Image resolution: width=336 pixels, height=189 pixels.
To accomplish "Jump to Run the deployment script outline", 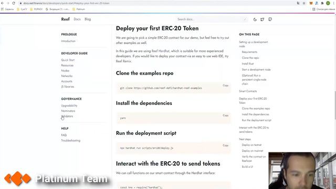I will (x=257, y=120).
